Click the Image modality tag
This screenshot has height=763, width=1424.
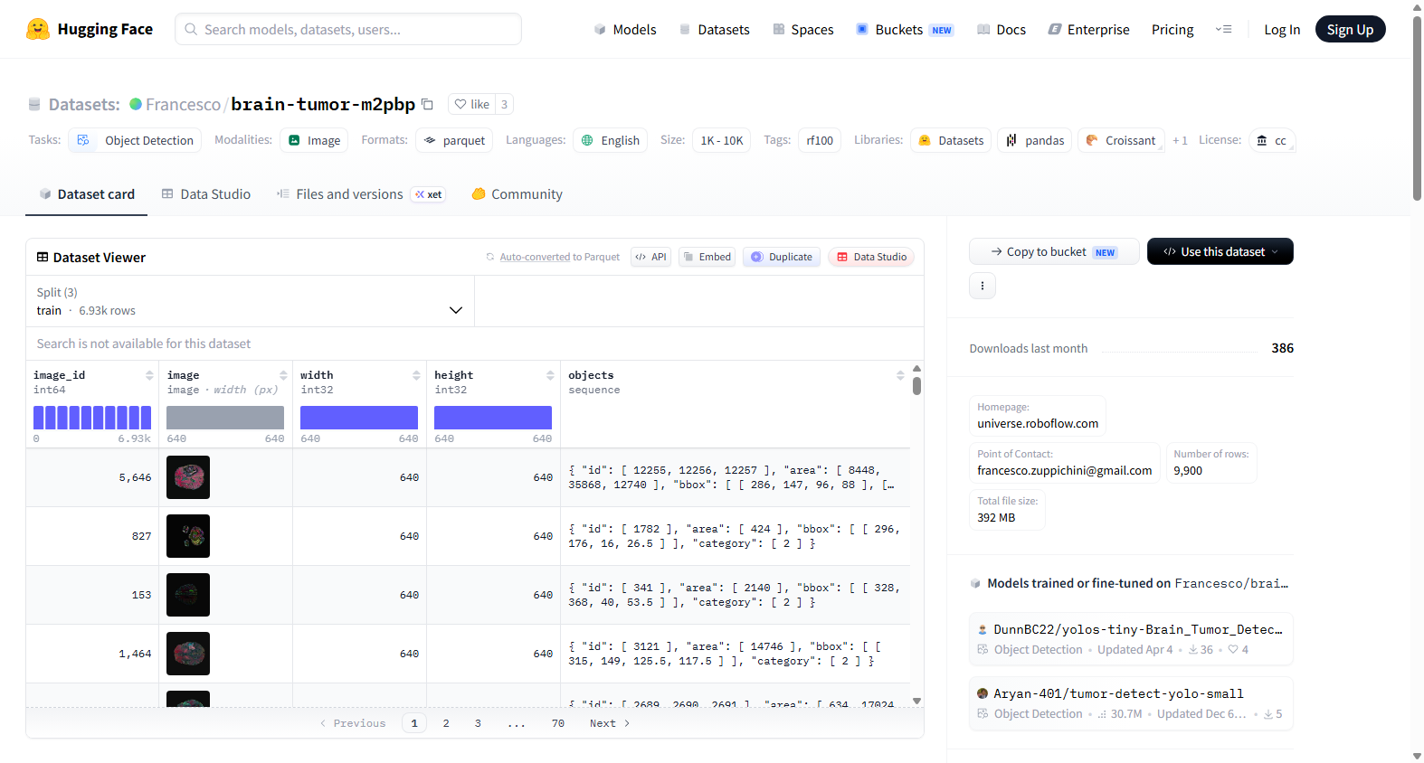click(315, 140)
